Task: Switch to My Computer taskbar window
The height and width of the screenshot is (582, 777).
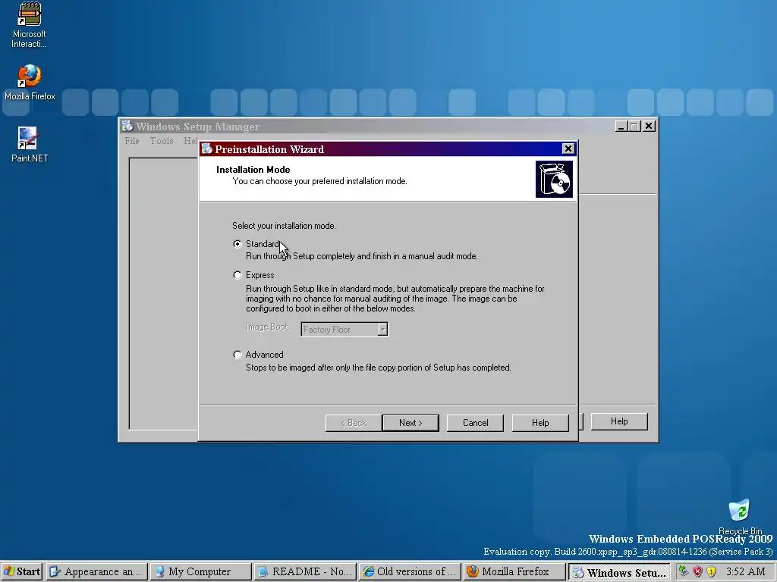Action: (x=200, y=571)
